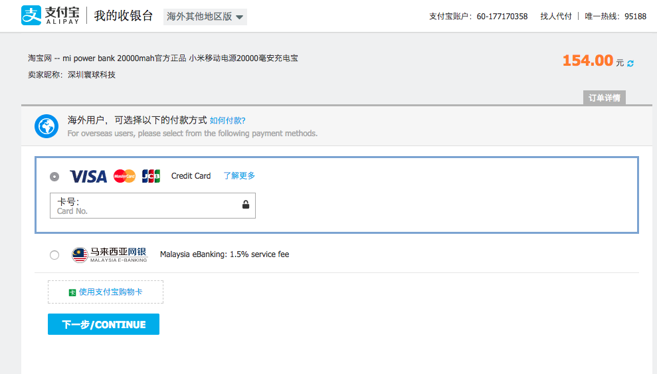Open the 海外其他地区版 region dropdown
This screenshot has width=657, height=374.
pyautogui.click(x=205, y=17)
